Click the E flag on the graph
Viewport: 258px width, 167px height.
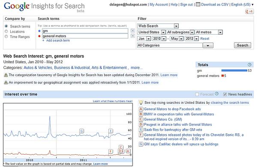111,131
